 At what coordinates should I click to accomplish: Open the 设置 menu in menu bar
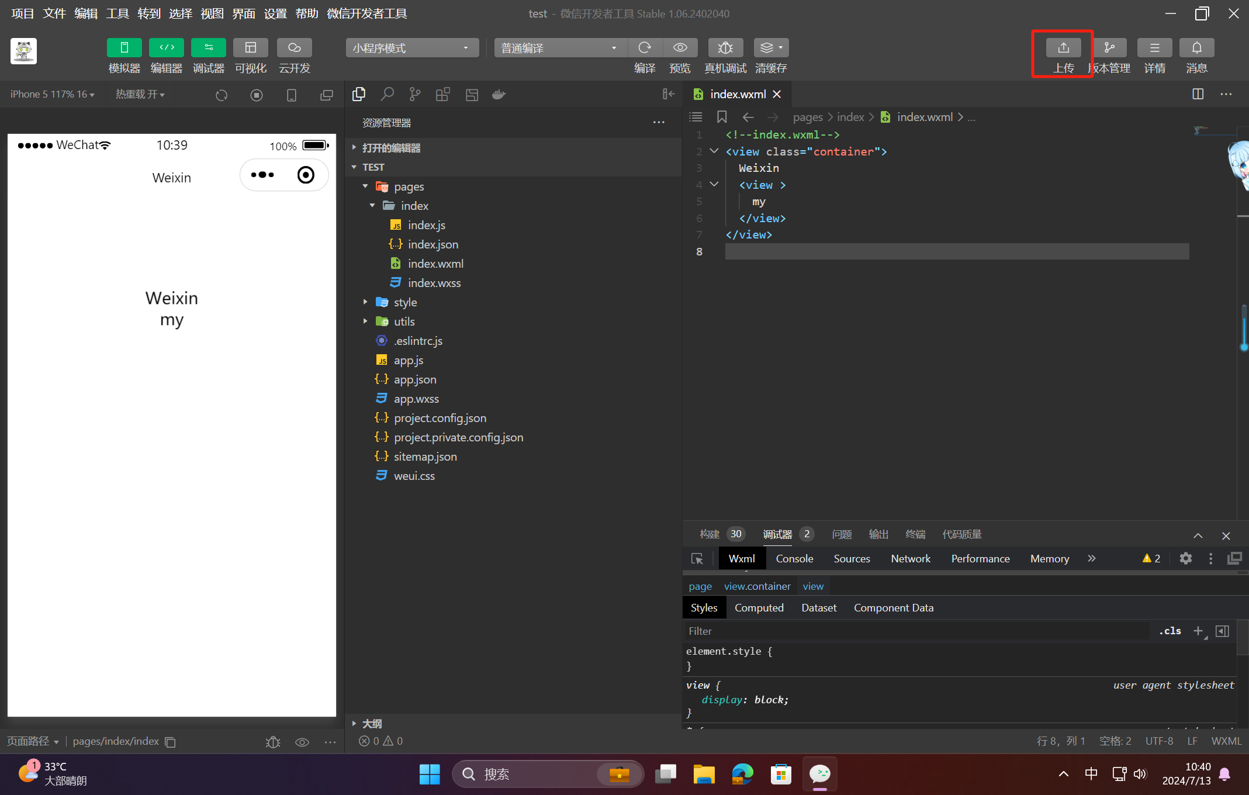[x=275, y=13]
